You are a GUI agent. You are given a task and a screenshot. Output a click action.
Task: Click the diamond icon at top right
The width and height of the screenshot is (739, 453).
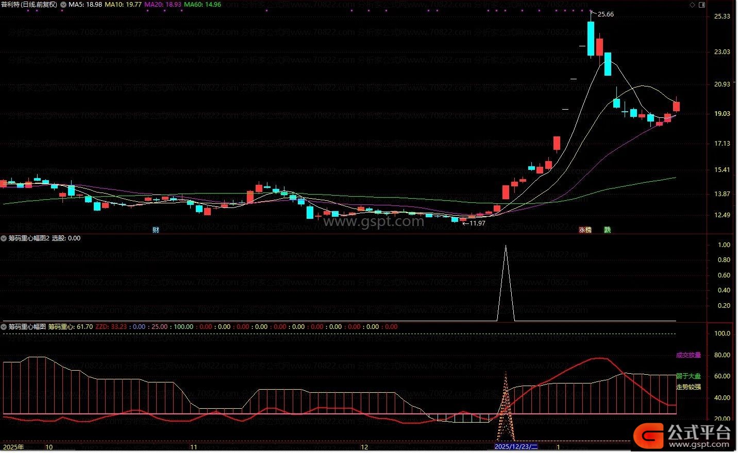[692, 5]
